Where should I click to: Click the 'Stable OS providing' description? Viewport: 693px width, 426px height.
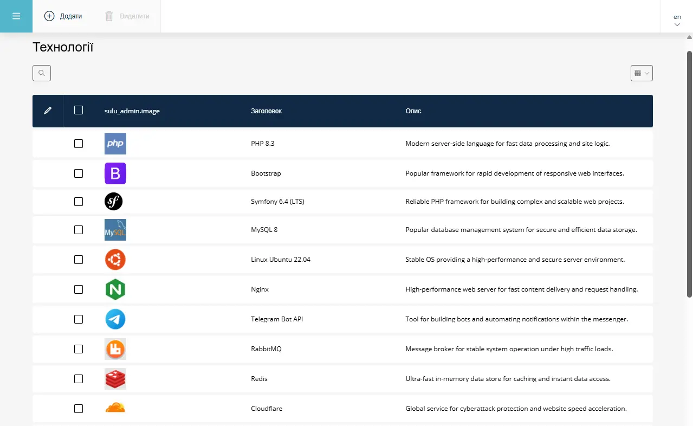click(x=515, y=260)
